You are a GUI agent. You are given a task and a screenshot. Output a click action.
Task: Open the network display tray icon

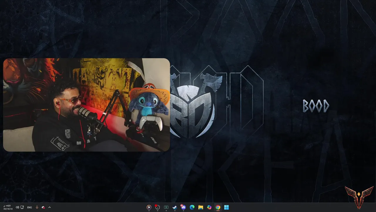point(22,207)
